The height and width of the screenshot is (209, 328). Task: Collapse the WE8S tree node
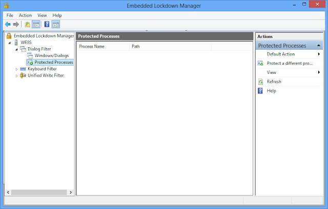click(x=10, y=43)
